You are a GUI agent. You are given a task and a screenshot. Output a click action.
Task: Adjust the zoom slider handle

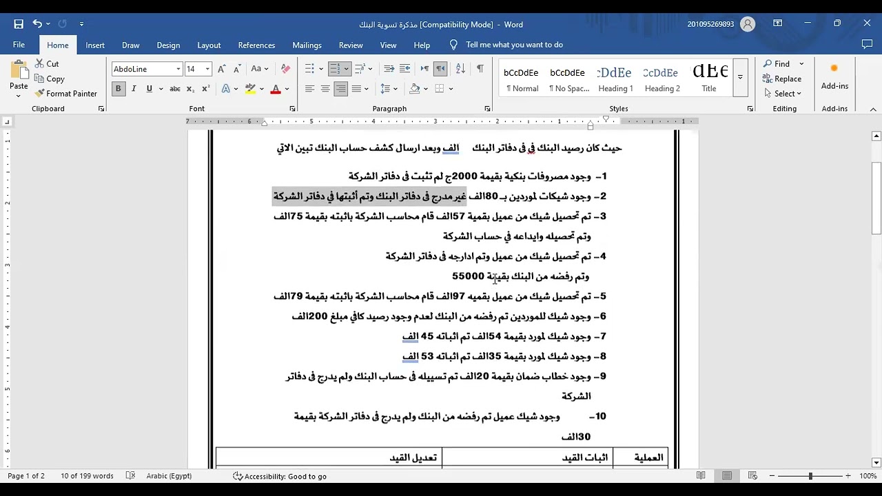click(x=811, y=476)
